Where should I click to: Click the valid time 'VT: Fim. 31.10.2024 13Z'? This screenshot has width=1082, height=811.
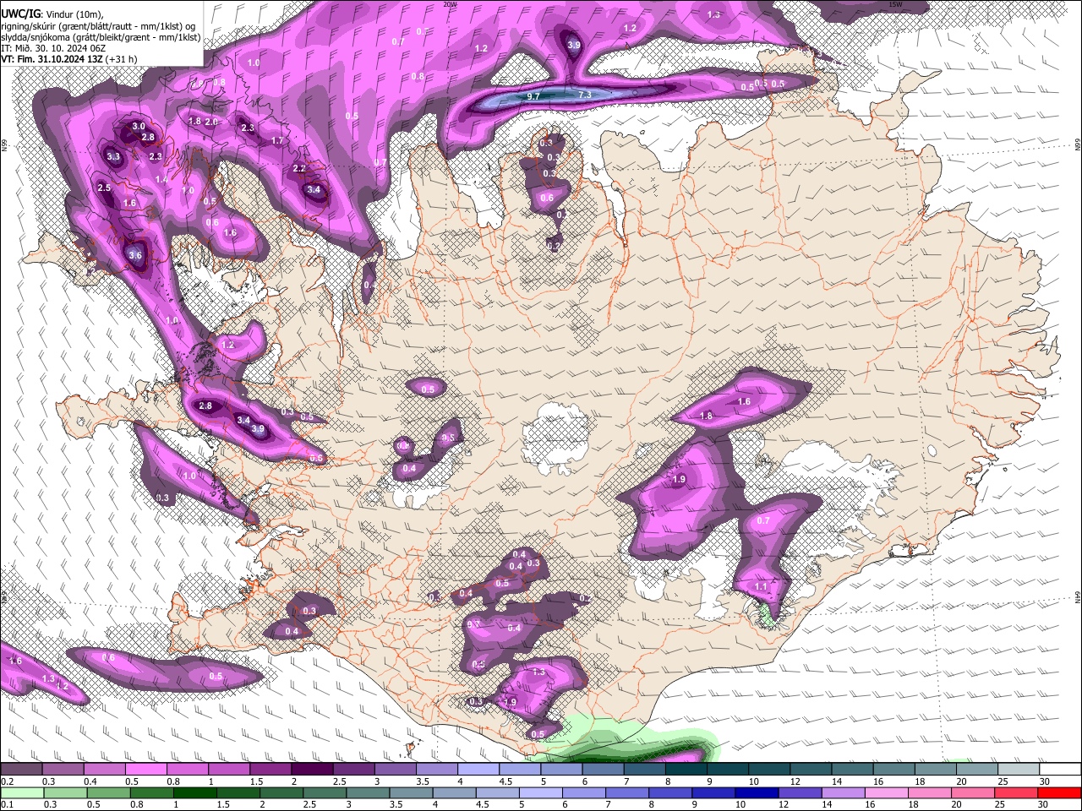52,59
